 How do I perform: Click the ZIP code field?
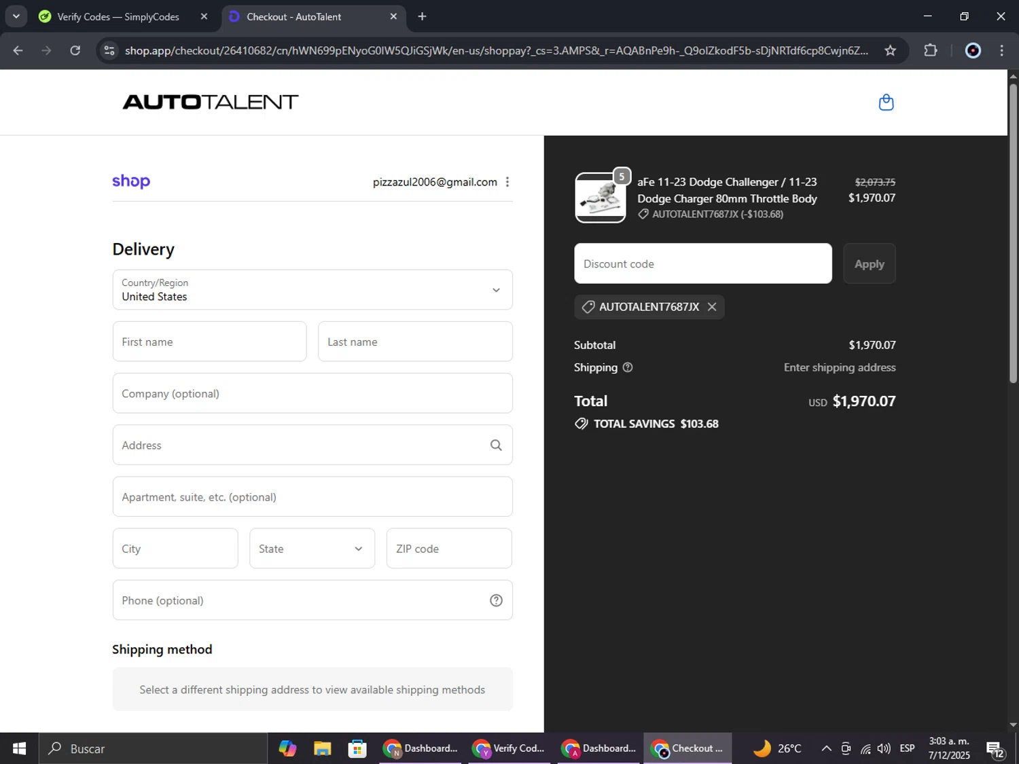[x=449, y=549]
